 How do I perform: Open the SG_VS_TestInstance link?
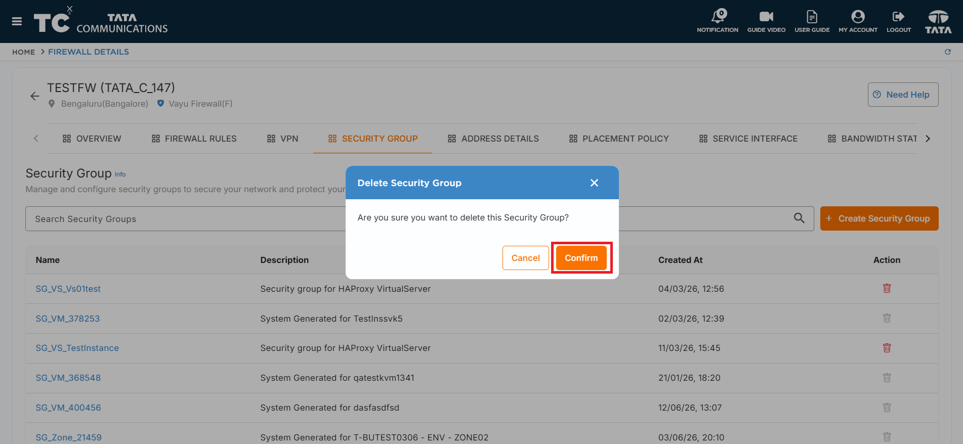pos(77,348)
